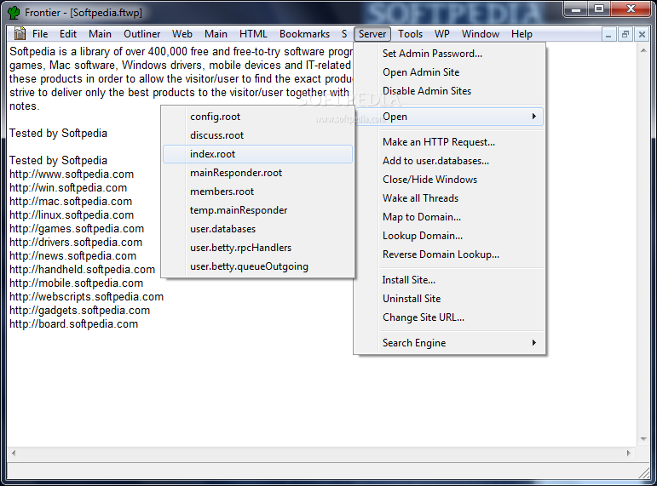Open temp.mainResponder from submenu
This screenshot has width=657, height=486.
(x=257, y=210)
